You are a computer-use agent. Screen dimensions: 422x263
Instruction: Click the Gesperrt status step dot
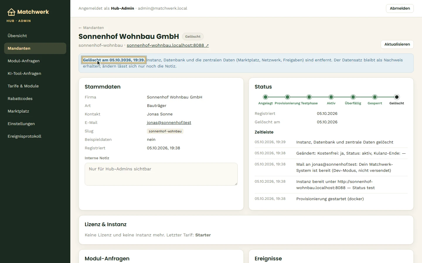(375, 97)
